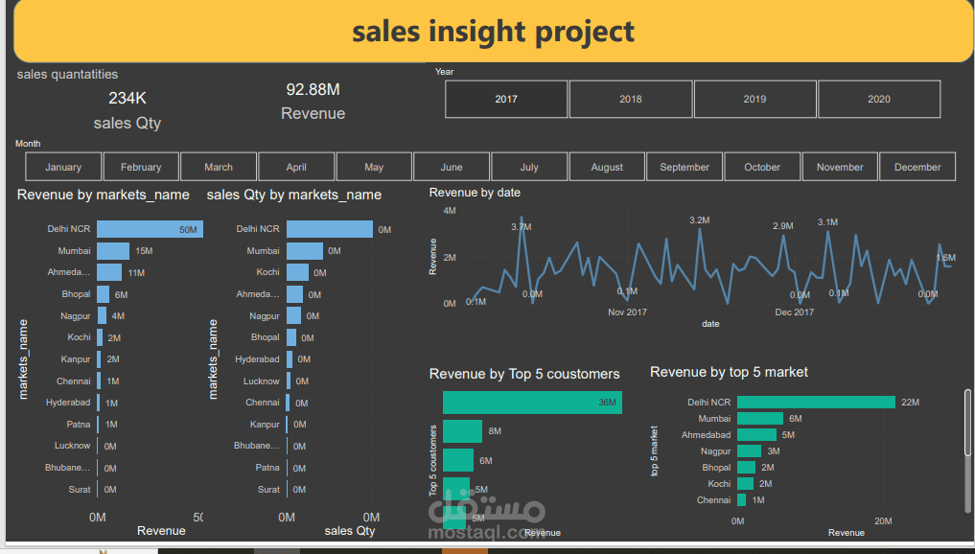Click the Nagpur bar in top 5 market chart
Image resolution: width=975 pixels, height=554 pixels.
coord(749,450)
